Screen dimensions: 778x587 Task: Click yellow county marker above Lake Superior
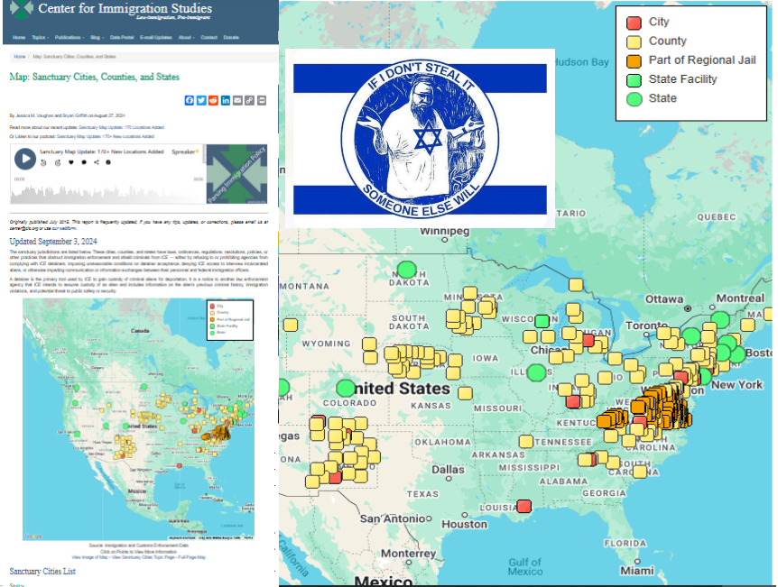(x=576, y=285)
